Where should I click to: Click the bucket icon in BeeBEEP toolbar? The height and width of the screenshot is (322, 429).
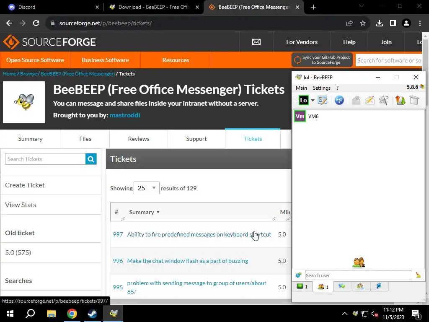point(414,100)
